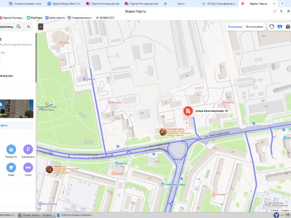Click the Справка link at map bottom
The width and height of the screenshot is (291, 218).
[285, 210]
